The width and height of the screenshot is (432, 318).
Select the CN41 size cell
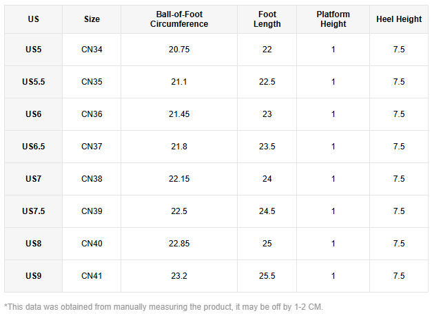coord(92,276)
